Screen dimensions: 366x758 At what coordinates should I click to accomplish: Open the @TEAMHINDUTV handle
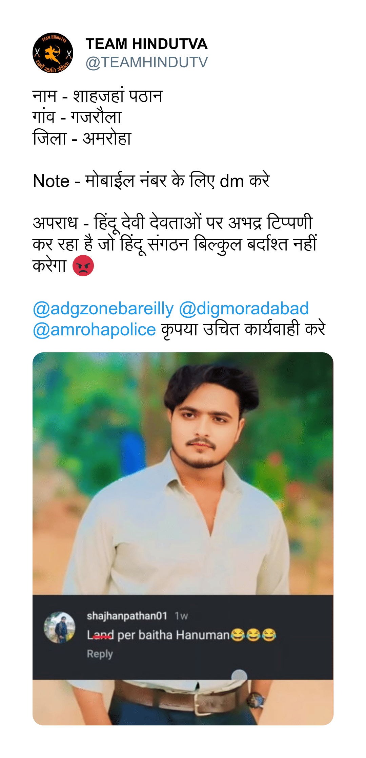pyautogui.click(x=147, y=62)
